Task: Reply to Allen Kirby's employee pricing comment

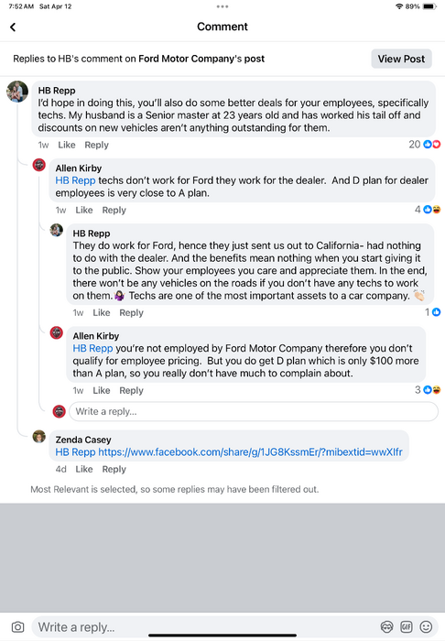Action: pos(131,390)
